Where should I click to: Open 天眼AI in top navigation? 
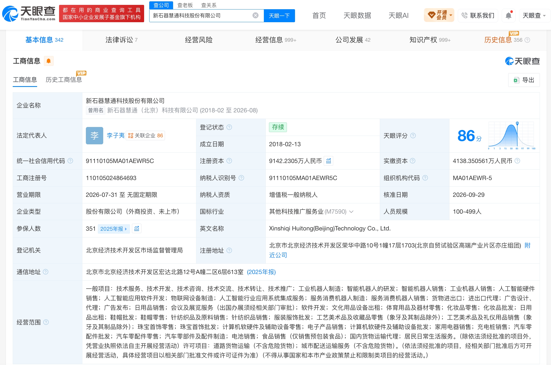(x=398, y=15)
